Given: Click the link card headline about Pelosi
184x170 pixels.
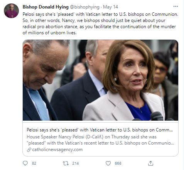Looking at the screenshot, I should tap(100, 130).
